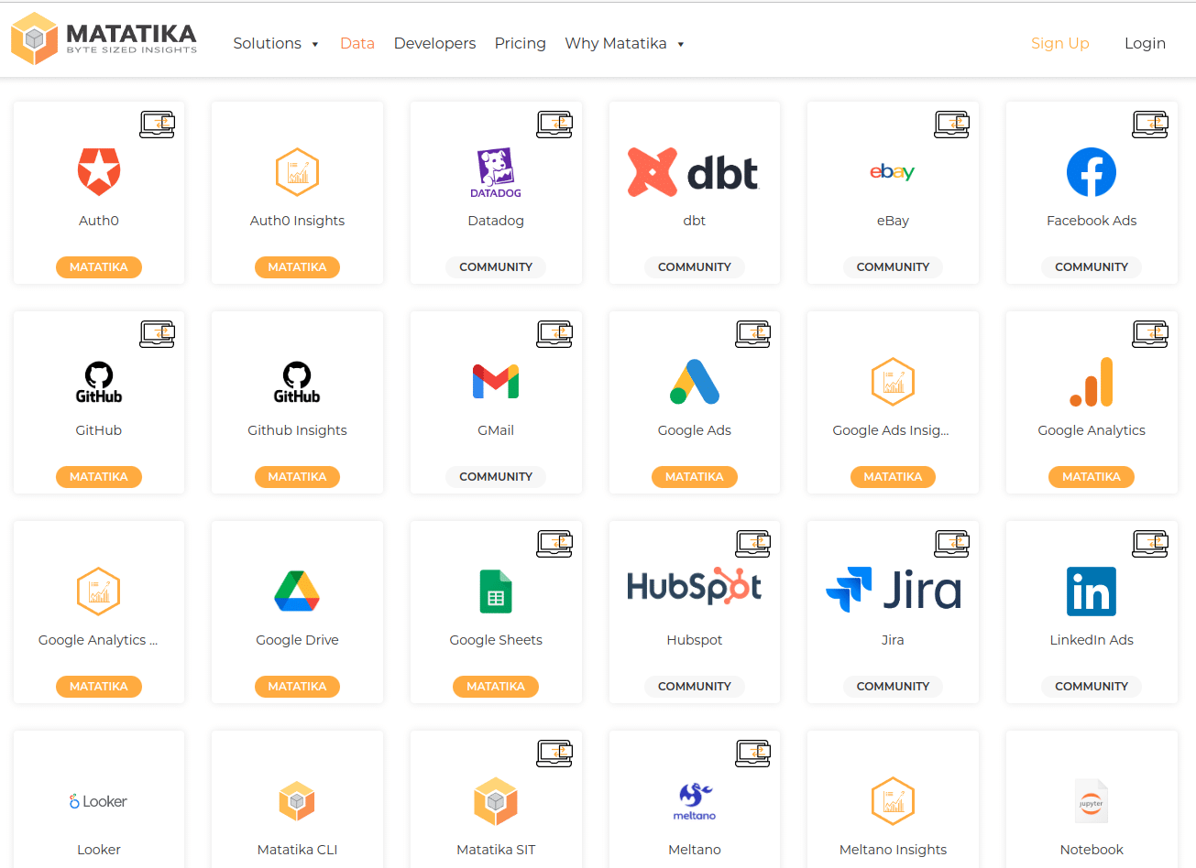Open the Developers menu item
The image size is (1196, 868).
434,43
